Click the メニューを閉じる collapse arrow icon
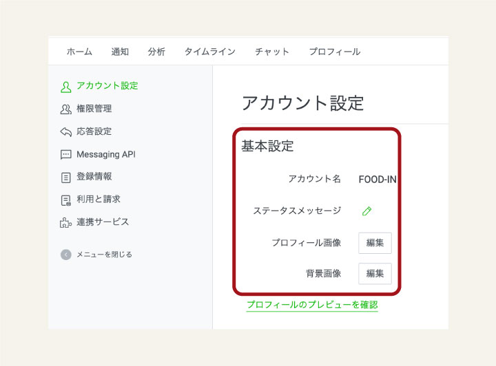This screenshot has height=366, width=496. pyautogui.click(x=66, y=255)
